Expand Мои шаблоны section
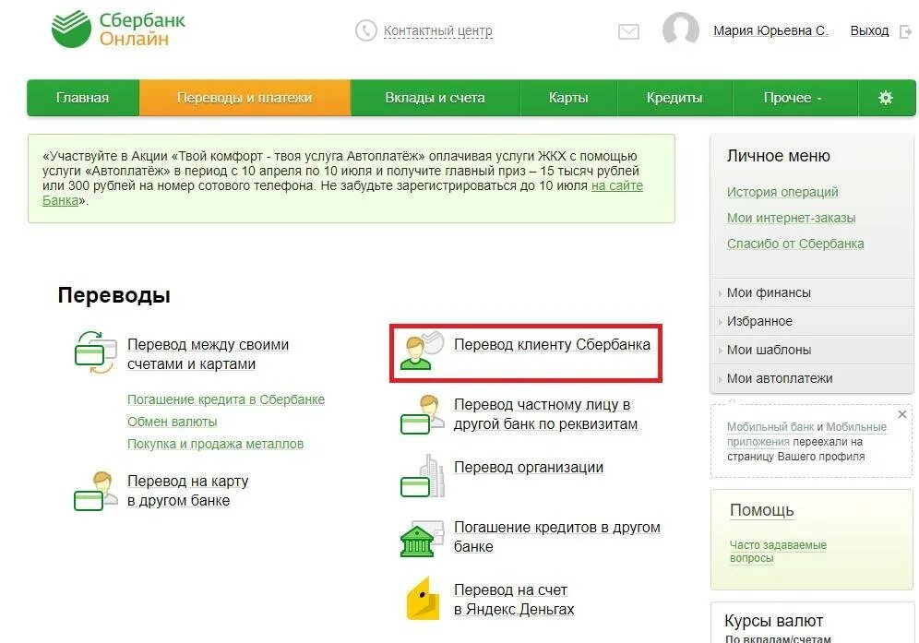This screenshot has height=643, width=919. tap(812, 350)
